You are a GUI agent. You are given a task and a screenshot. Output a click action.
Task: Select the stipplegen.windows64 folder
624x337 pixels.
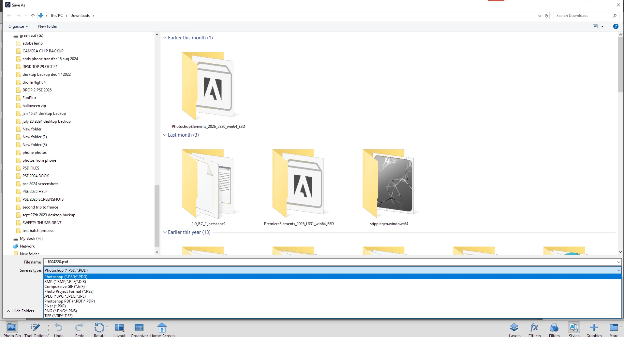389,187
